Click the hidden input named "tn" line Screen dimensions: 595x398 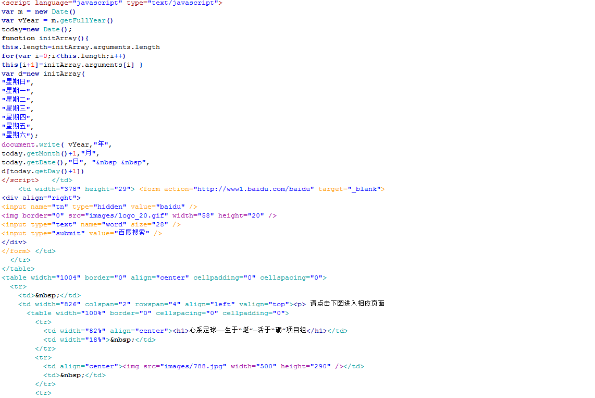pyautogui.click(x=100, y=207)
